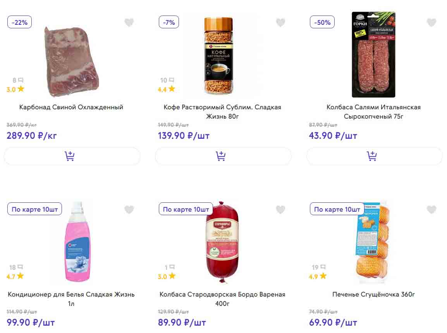
Task: Add Колбаса Салями Итальянская to favorites
Action: [x=432, y=22]
